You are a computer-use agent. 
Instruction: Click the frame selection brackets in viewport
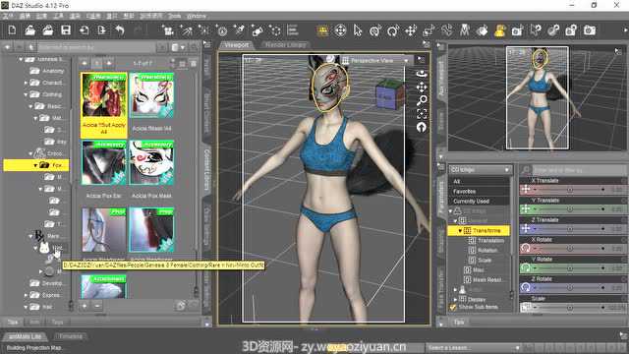(x=422, y=114)
